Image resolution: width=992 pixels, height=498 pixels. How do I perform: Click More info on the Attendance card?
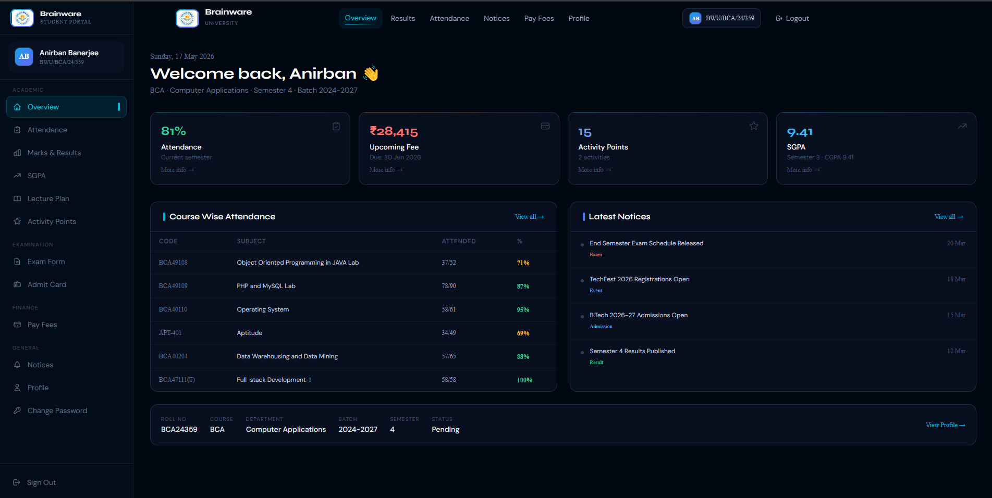pos(177,170)
